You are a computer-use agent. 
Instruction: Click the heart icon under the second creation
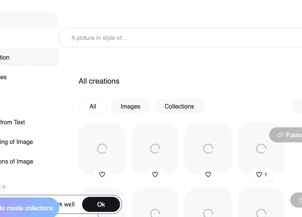click(x=155, y=174)
